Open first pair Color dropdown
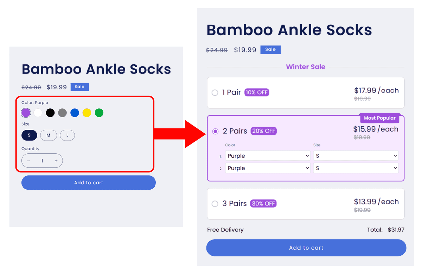 tap(268, 156)
